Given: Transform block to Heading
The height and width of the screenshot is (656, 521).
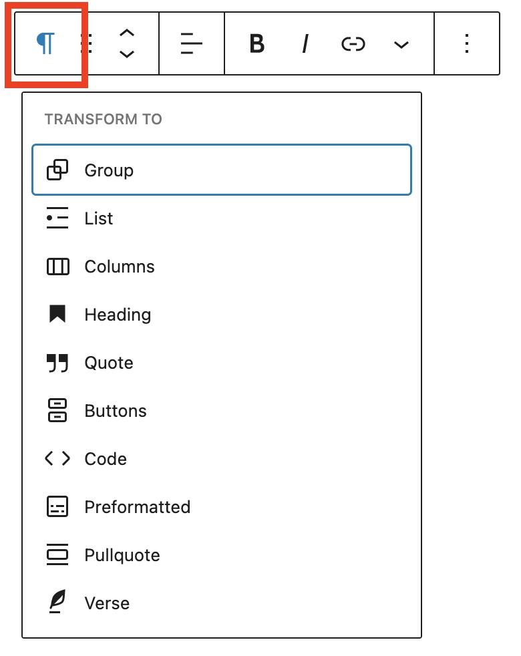Looking at the screenshot, I should [x=222, y=315].
